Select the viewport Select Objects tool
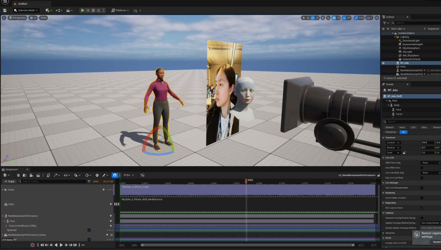Image resolution: width=441 pixels, height=250 pixels. click(304, 18)
